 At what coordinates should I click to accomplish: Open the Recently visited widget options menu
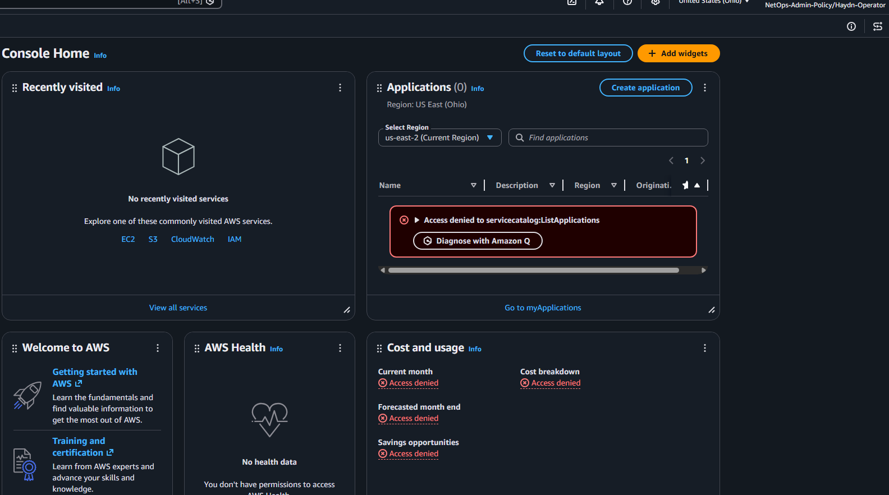(x=340, y=88)
